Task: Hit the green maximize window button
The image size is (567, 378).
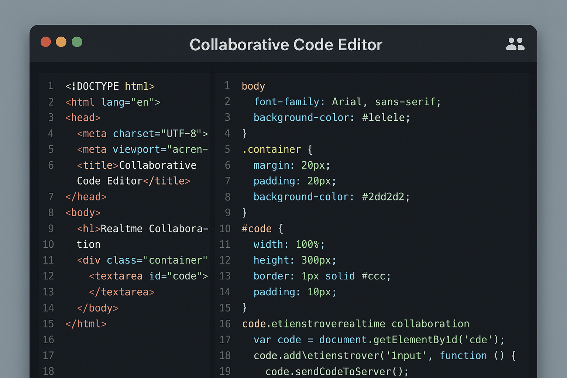Action: click(77, 42)
